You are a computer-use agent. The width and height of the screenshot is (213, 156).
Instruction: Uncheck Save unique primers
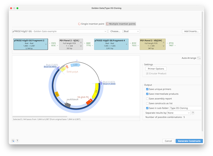tap(147, 89)
